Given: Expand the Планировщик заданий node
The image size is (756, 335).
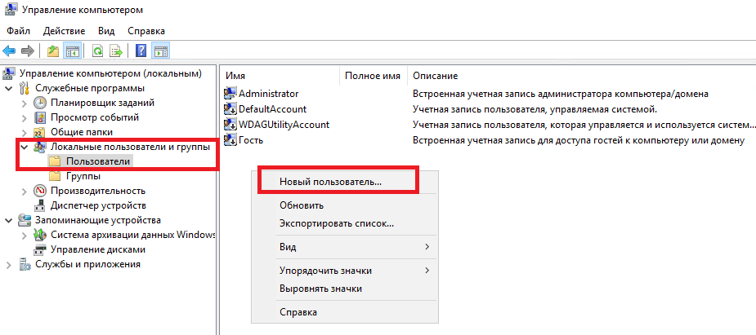Looking at the screenshot, I should click(x=25, y=103).
